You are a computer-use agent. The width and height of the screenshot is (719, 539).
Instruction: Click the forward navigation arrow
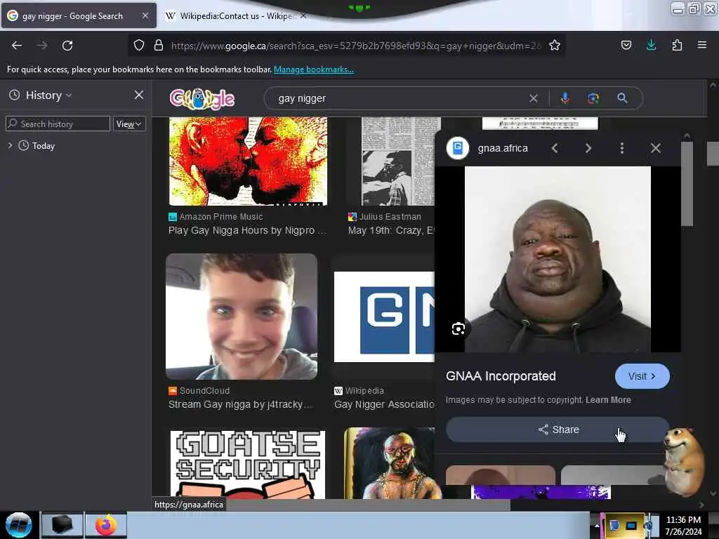pyautogui.click(x=41, y=46)
